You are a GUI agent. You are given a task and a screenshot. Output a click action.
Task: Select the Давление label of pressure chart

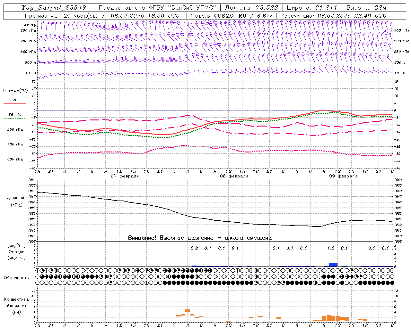(x=17, y=198)
